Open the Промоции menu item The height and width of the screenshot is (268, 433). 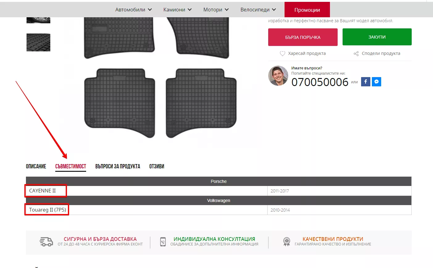[x=307, y=10]
